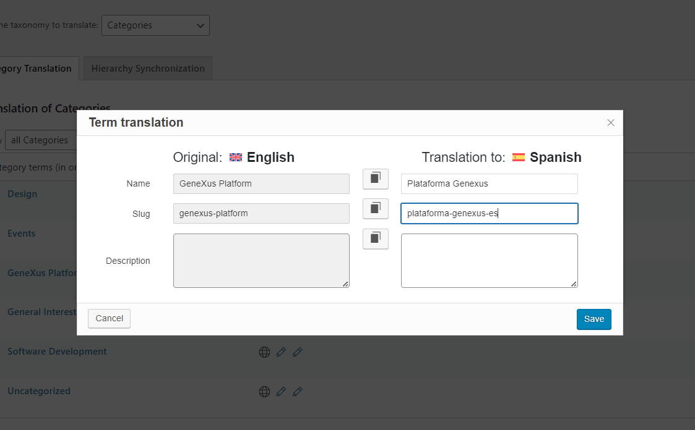Click the Slug row label
This screenshot has width=695, height=430.
click(141, 214)
